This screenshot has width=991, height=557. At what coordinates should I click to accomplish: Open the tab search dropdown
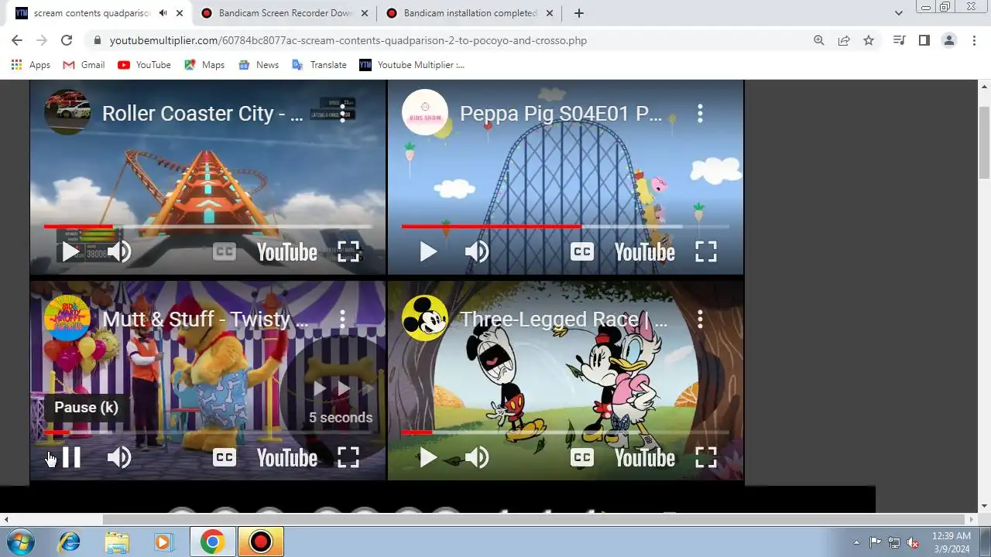coord(898,13)
